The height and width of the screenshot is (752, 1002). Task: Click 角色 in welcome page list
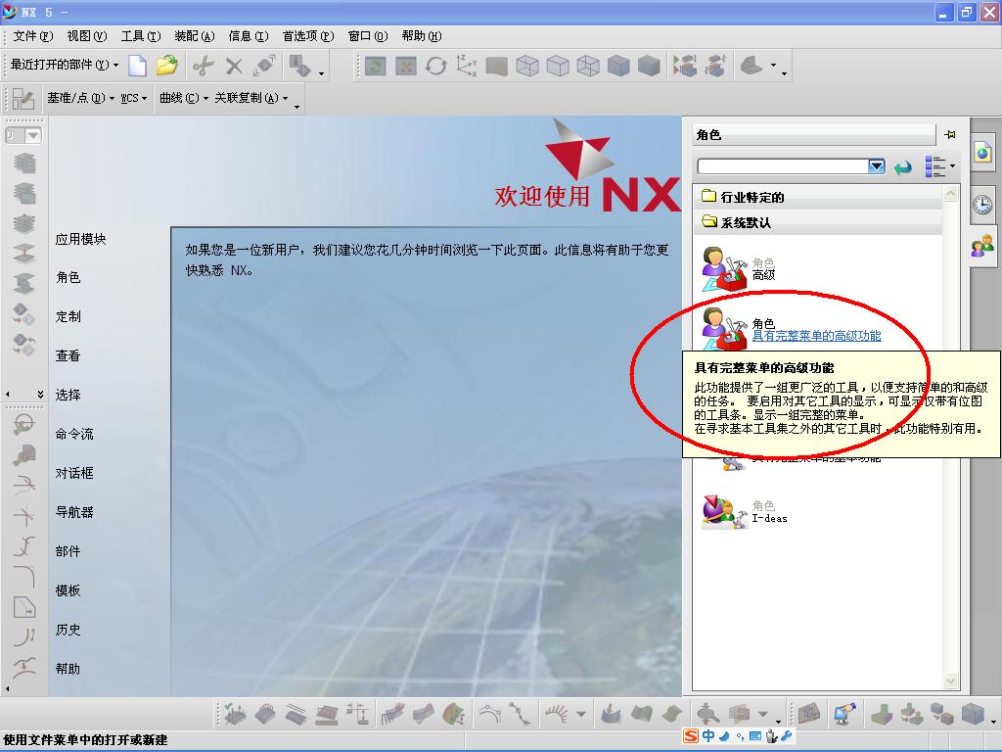click(68, 277)
